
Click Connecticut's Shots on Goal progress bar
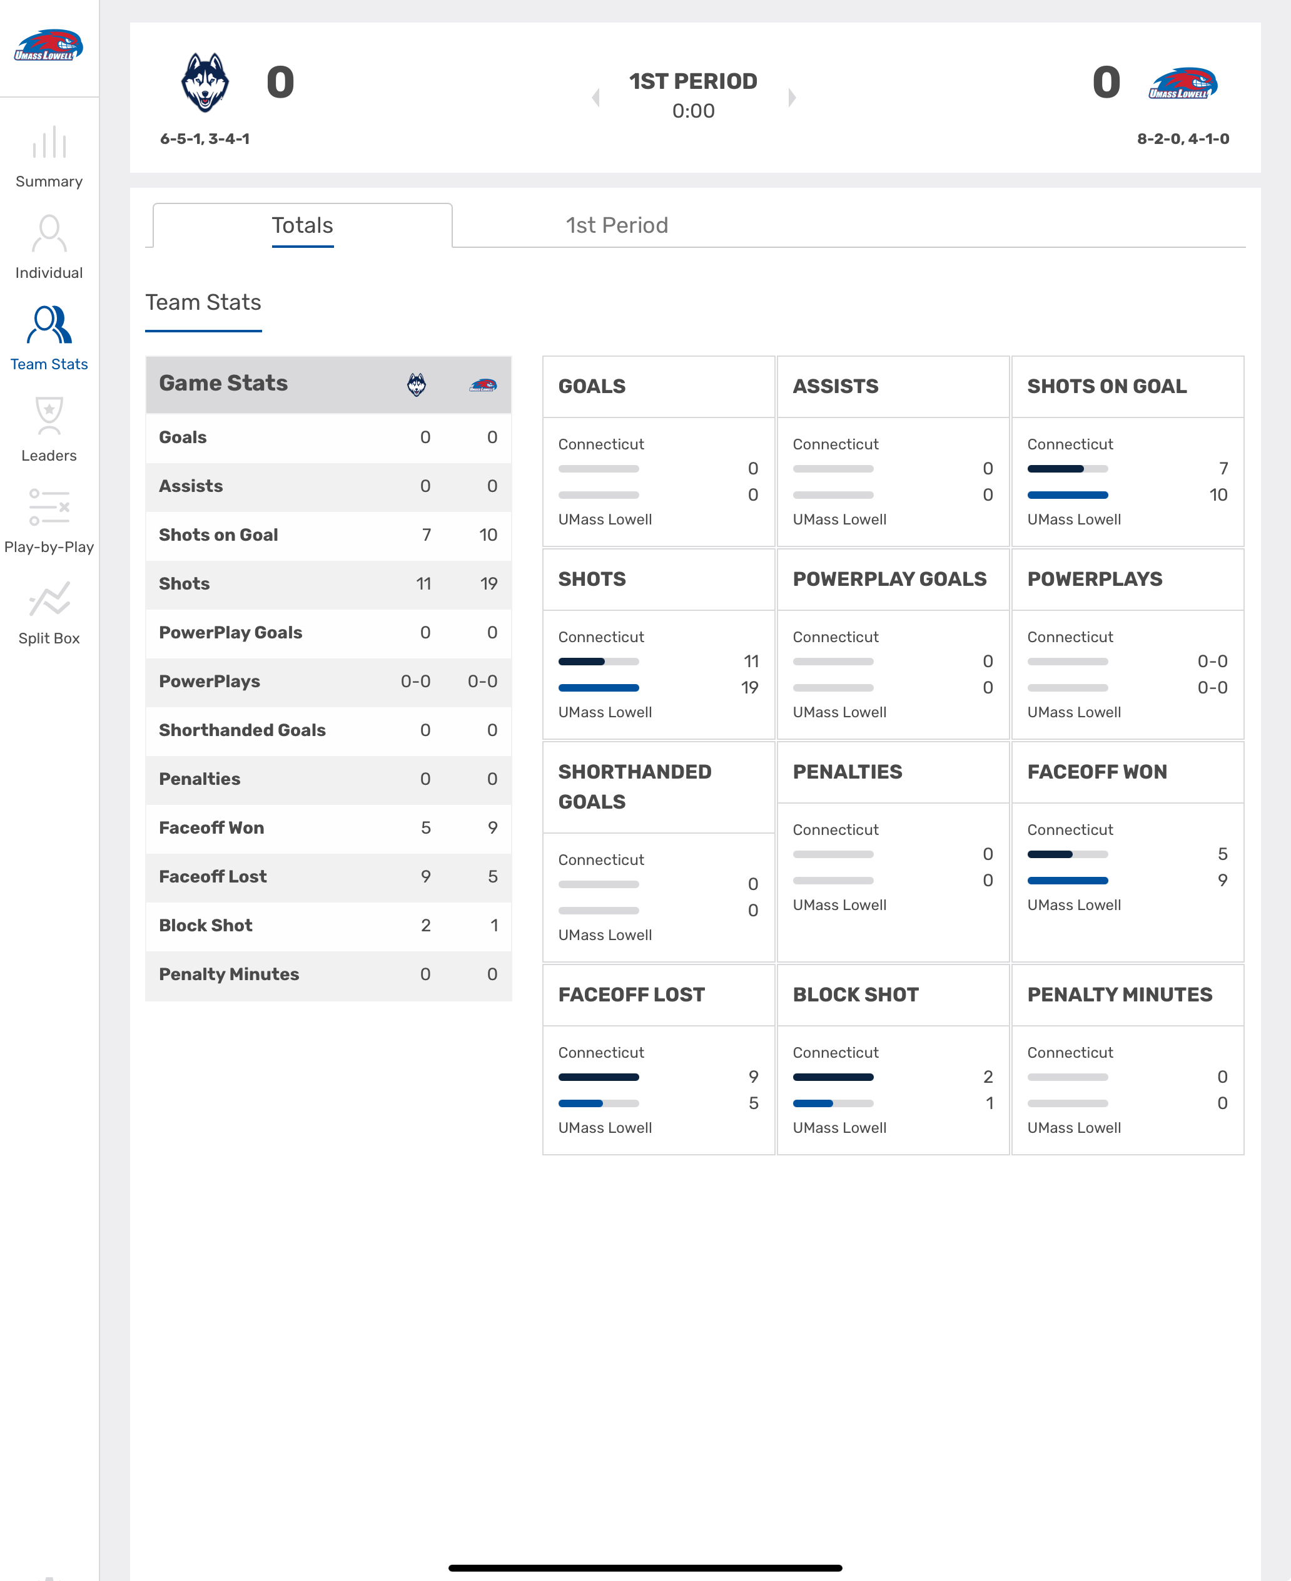point(1067,469)
